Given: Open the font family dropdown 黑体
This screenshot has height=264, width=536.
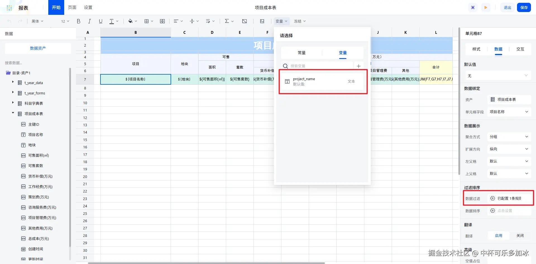Looking at the screenshot, I should (37, 21).
